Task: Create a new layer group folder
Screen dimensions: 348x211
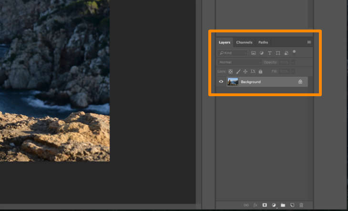Action: pyautogui.click(x=283, y=205)
